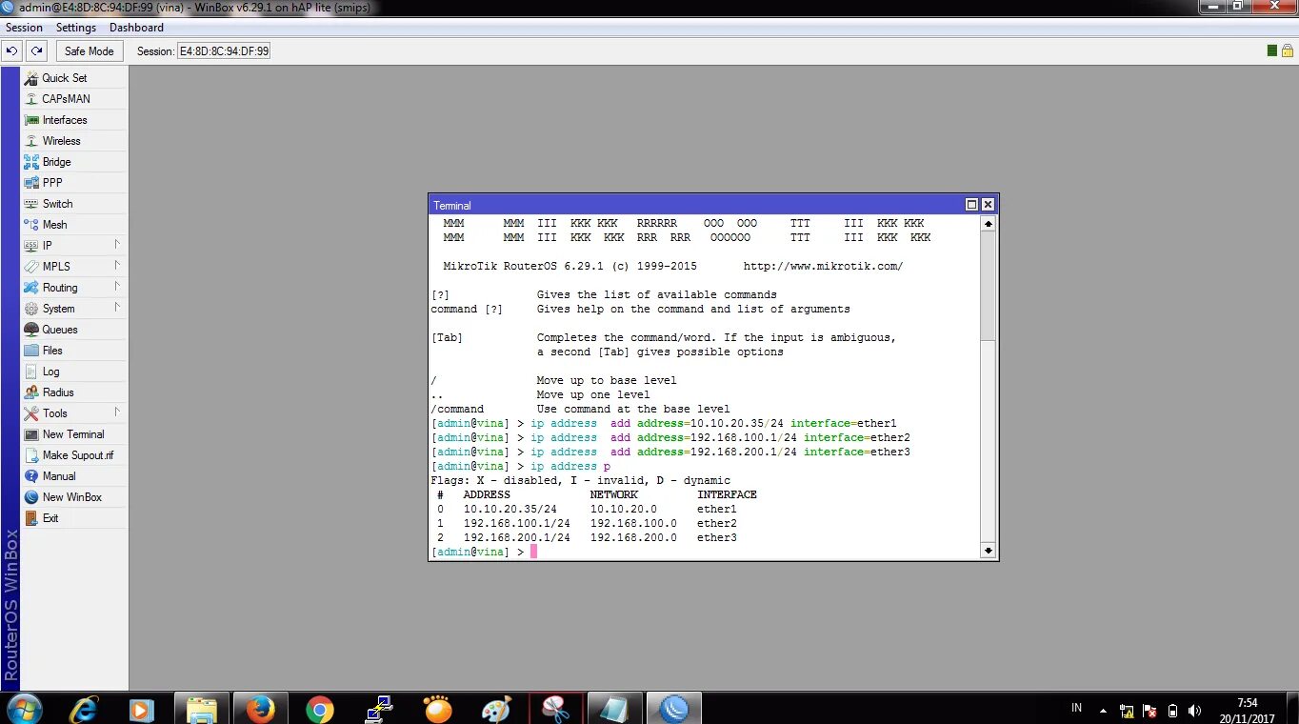This screenshot has height=724, width=1299.
Task: Open the Dashboard menu
Action: point(136,28)
